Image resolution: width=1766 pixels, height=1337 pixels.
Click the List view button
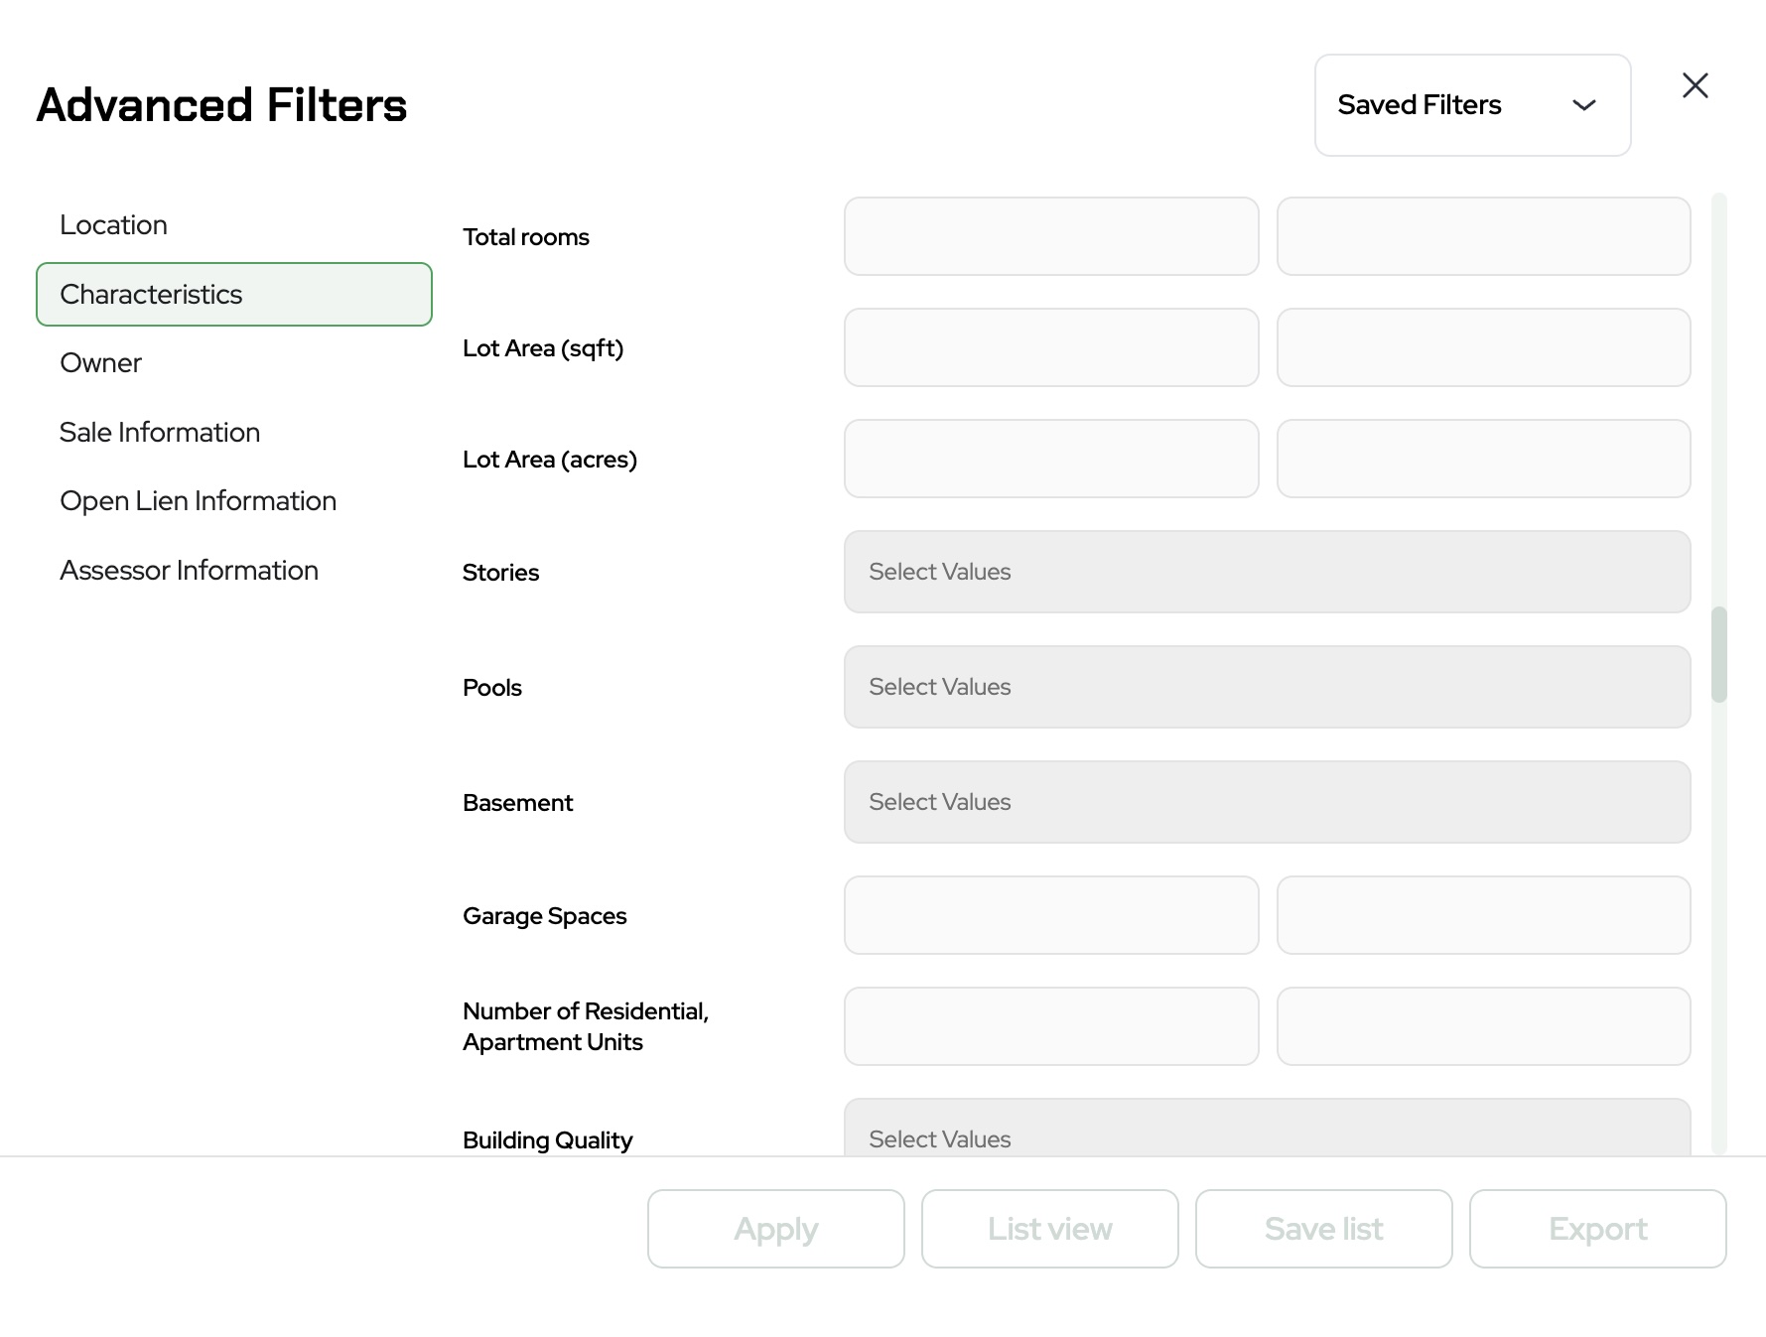pos(1050,1229)
